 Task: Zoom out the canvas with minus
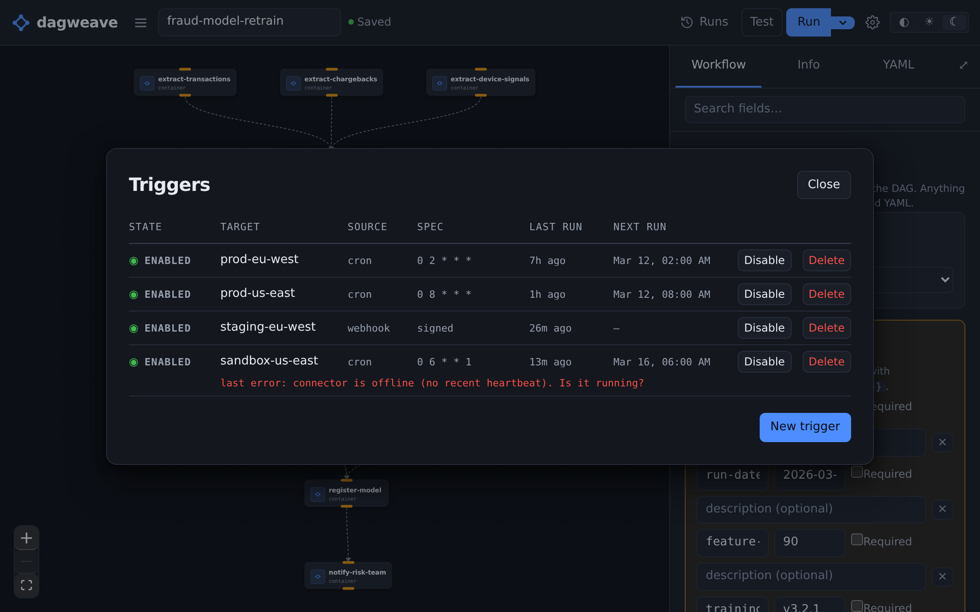[27, 561]
